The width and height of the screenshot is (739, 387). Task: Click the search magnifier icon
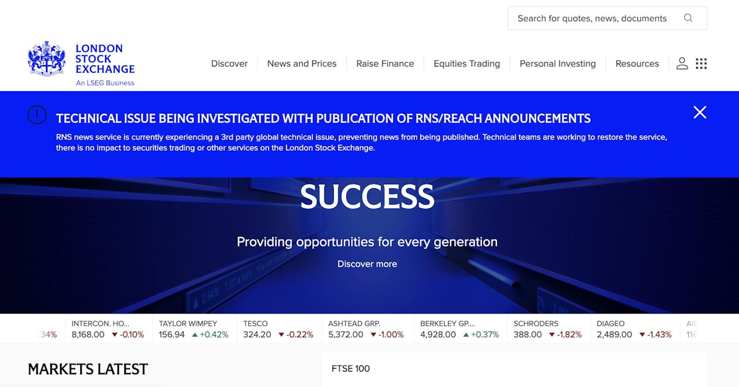(688, 18)
